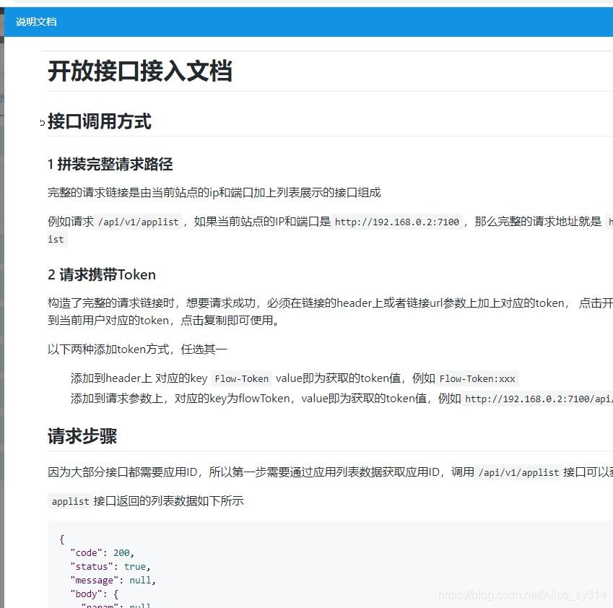Click heading 1 拼装完整请求路径
613x608 pixels.
pyautogui.click(x=110, y=164)
